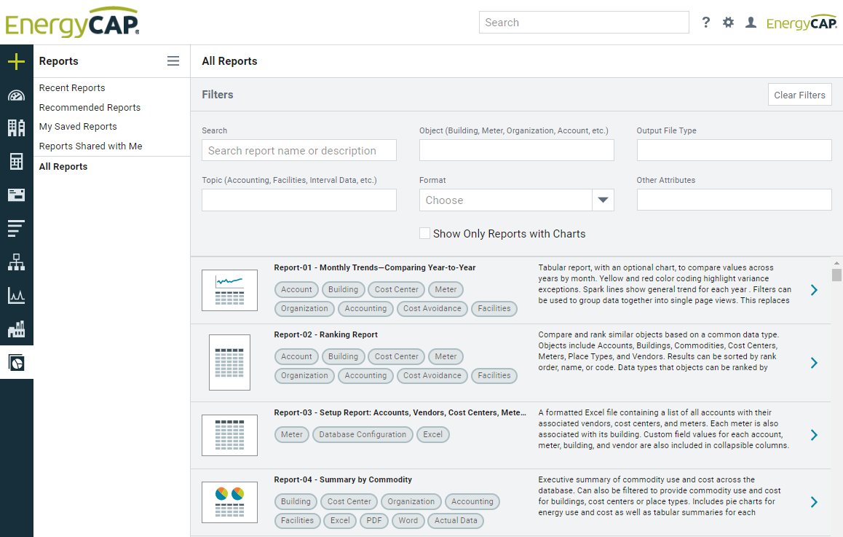Click the help question mark icon
Image resolution: width=843 pixels, height=537 pixels.
[x=705, y=22]
